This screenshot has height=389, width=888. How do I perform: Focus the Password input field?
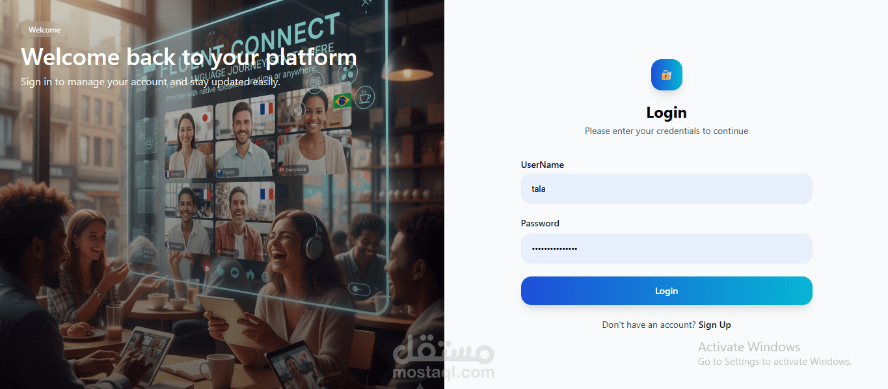(666, 248)
